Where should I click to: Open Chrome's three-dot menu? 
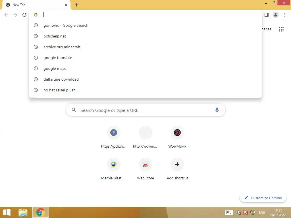285,15
